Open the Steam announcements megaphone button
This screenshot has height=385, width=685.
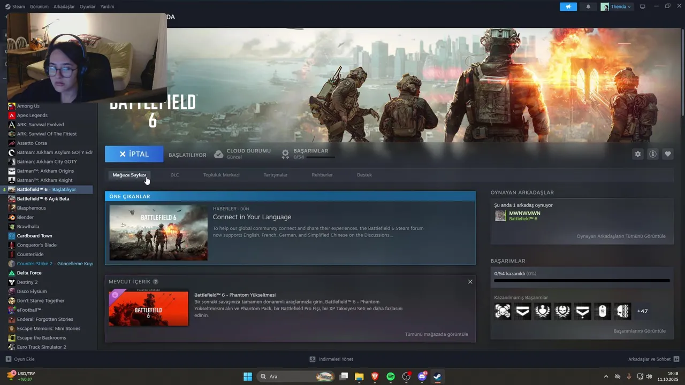pos(568,7)
